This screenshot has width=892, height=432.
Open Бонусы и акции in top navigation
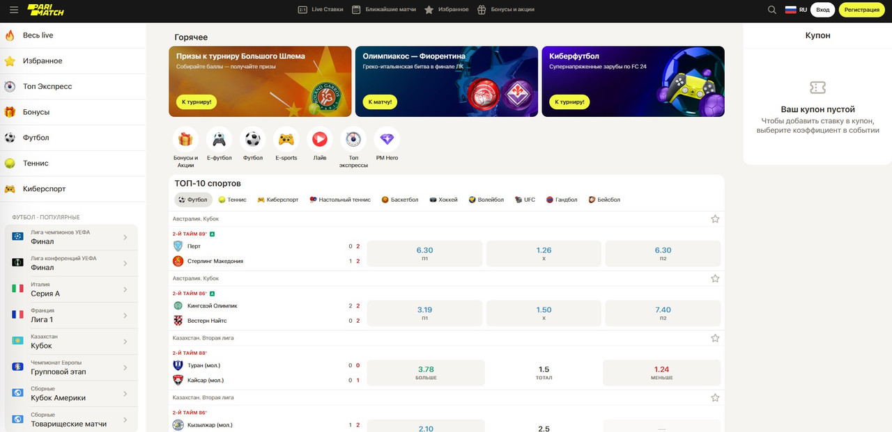[506, 10]
